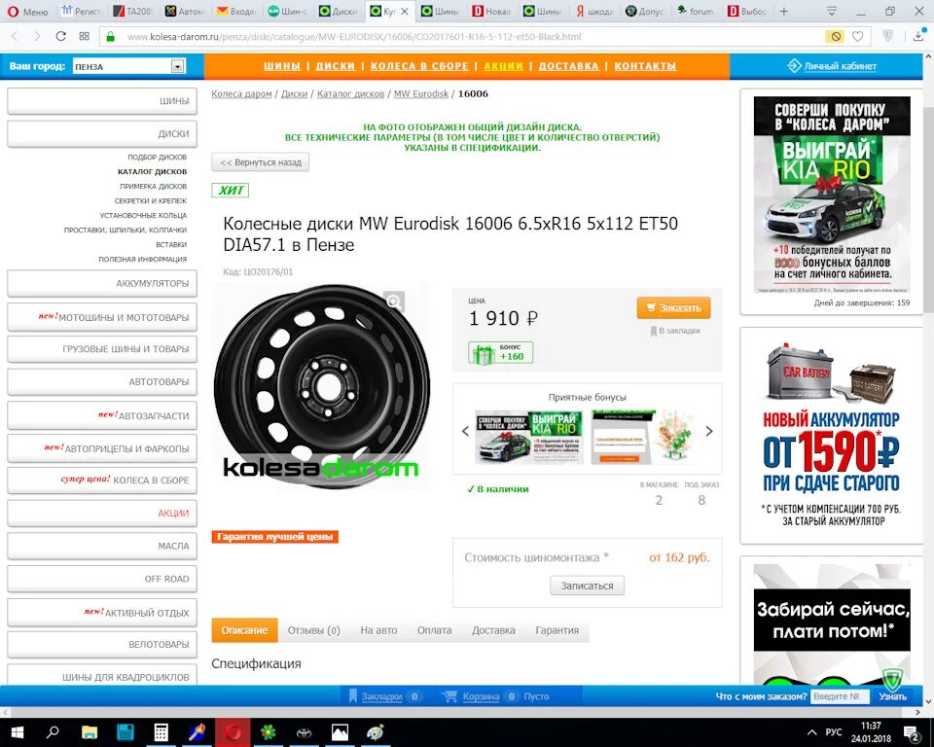The width and height of the screenshot is (934, 747).
Task: Open OFF ROAD sidebar category
Action: click(x=102, y=579)
